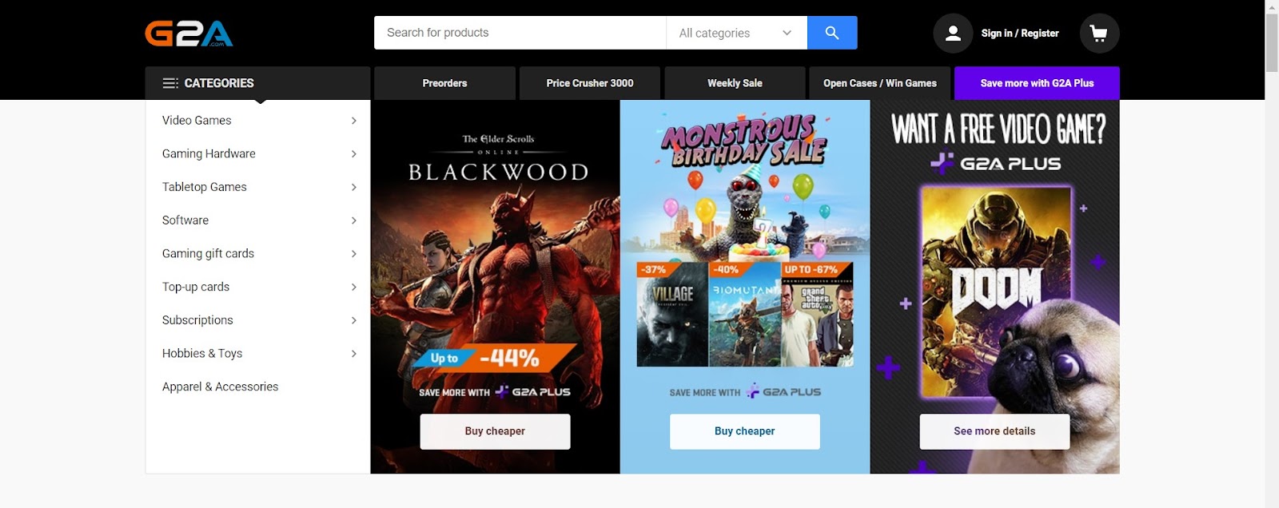The width and height of the screenshot is (1279, 508).
Task: Expand the Tabletop Games chevron
Action: click(353, 187)
